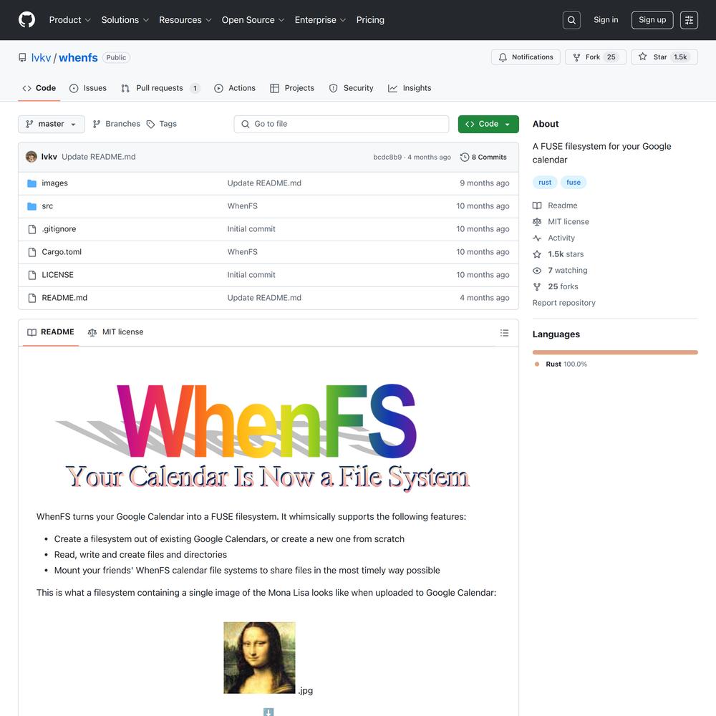This screenshot has height=716, width=716.
Task: Switch to the Issues tab
Action: click(87, 88)
